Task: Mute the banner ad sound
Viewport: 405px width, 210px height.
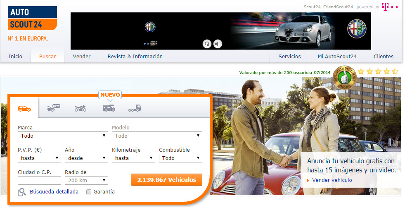Action: click(x=218, y=44)
